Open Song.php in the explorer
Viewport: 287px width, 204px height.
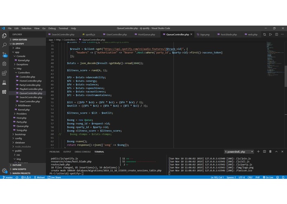27,130
